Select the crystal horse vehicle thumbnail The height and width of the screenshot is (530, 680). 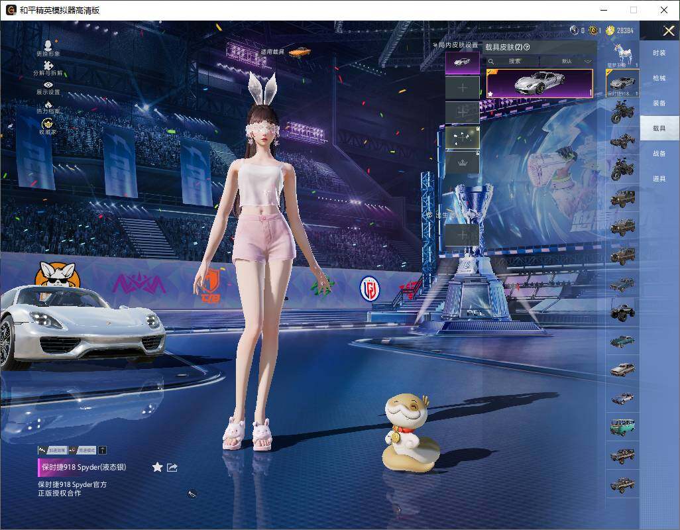(x=623, y=54)
